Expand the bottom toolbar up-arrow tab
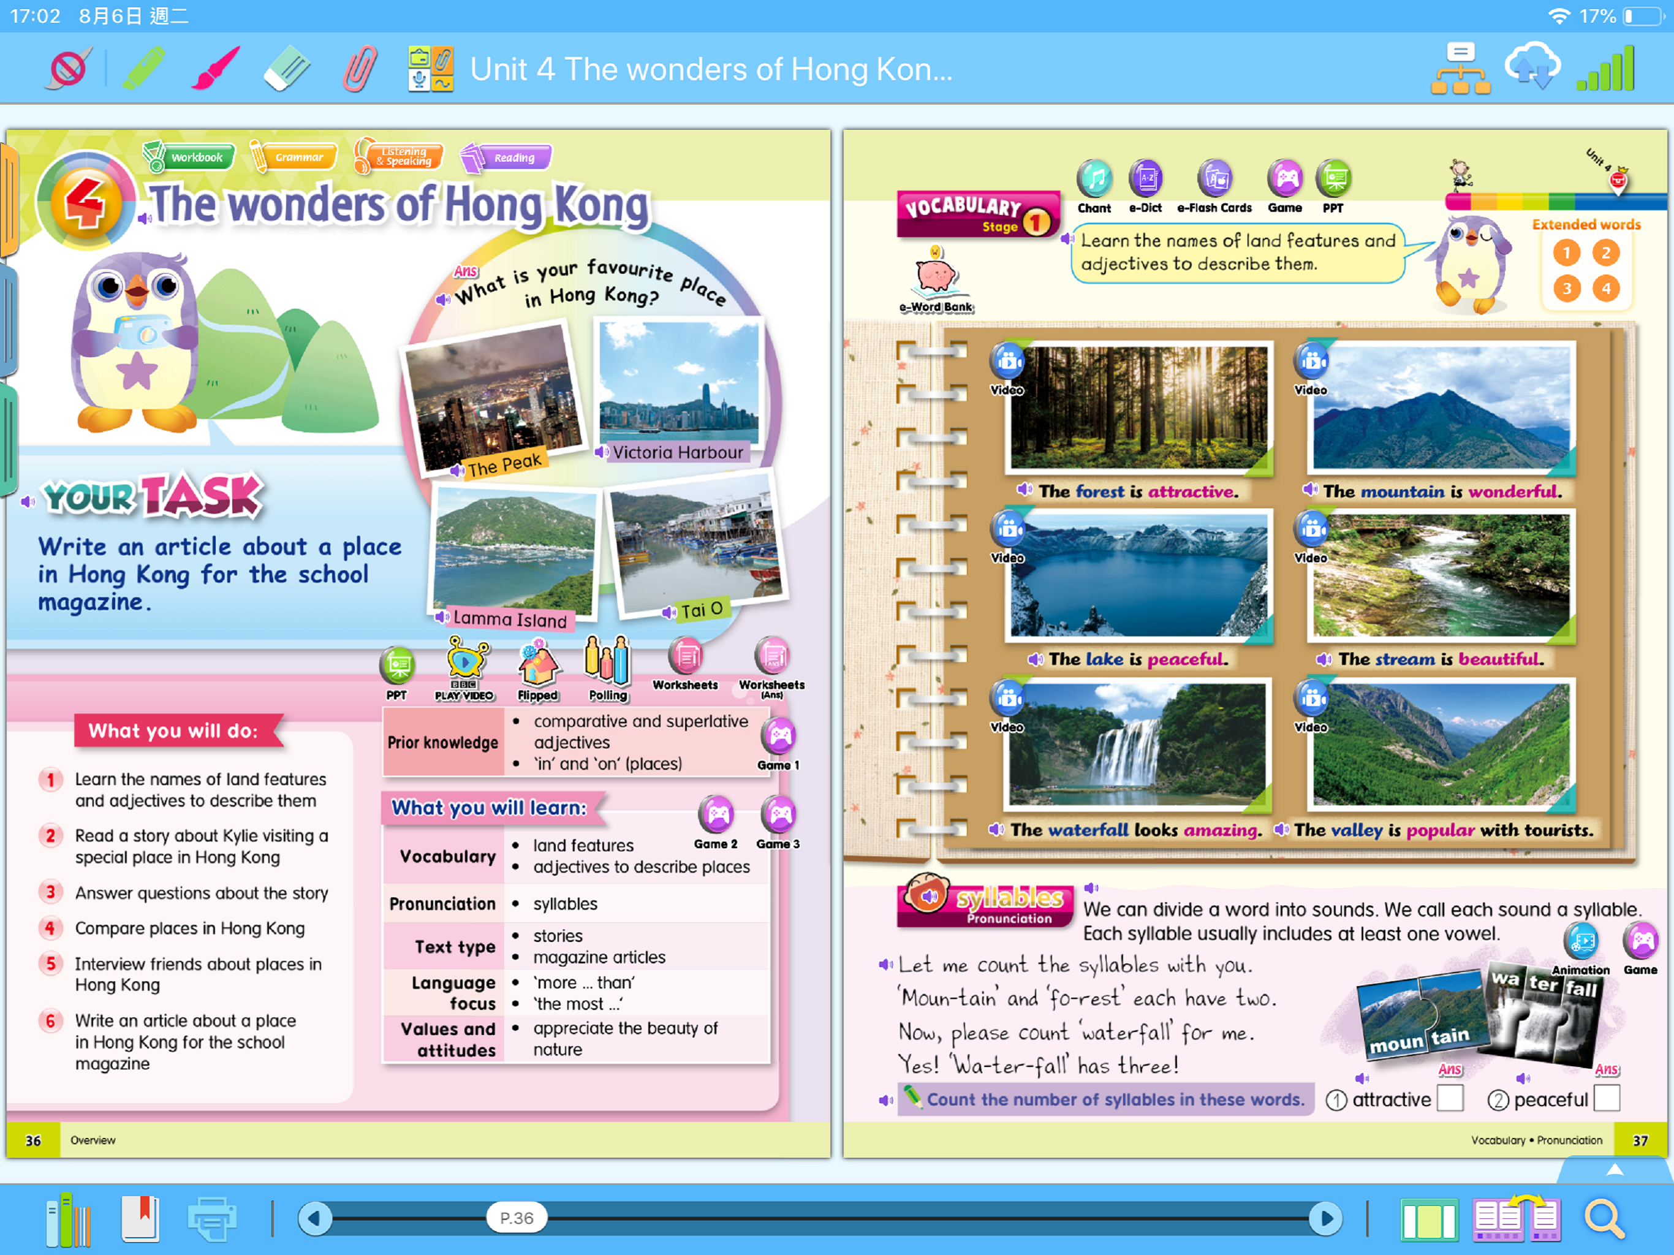 (x=1614, y=1170)
